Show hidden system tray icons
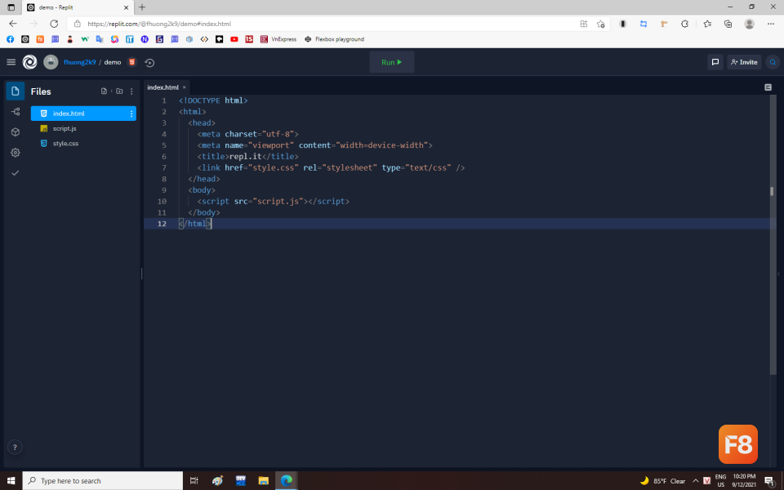This screenshot has width=784, height=490. (696, 481)
